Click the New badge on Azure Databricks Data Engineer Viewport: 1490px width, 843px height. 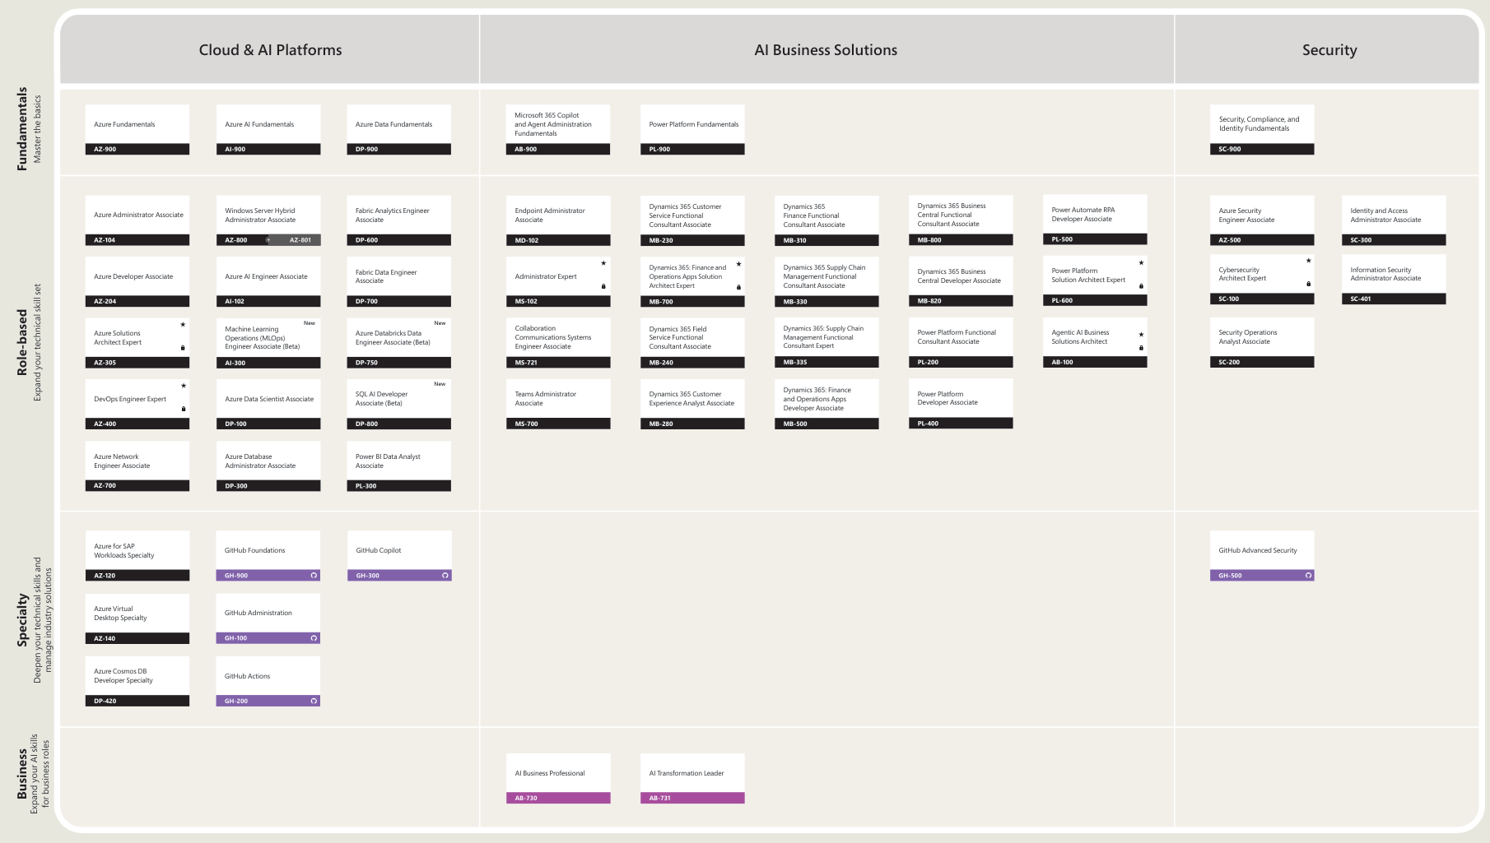tap(440, 323)
